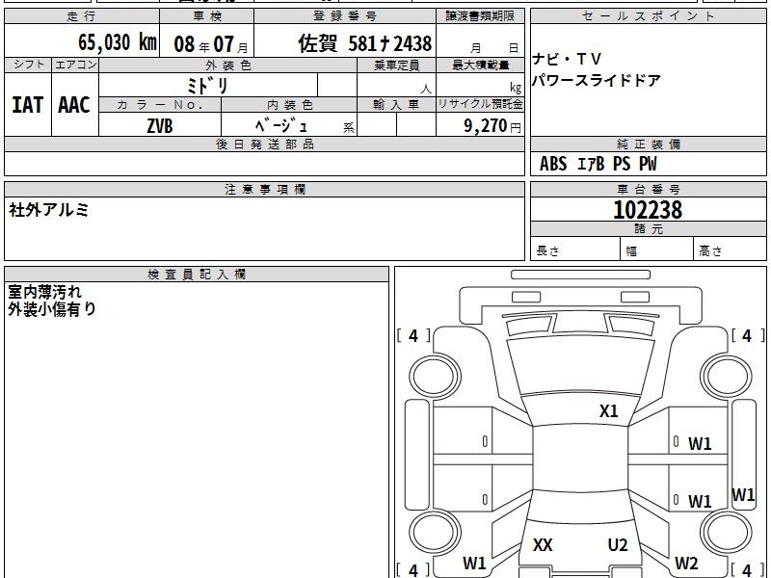Click inspector remark 室内薄汚れ

coord(44,292)
